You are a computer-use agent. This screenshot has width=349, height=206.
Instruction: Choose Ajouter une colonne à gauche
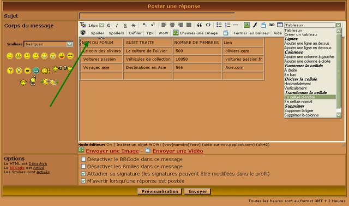coord(309,57)
